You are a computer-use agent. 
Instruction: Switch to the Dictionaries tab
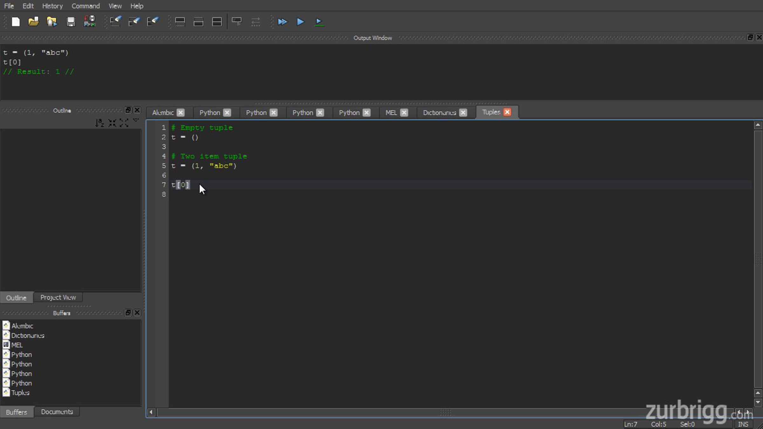440,112
